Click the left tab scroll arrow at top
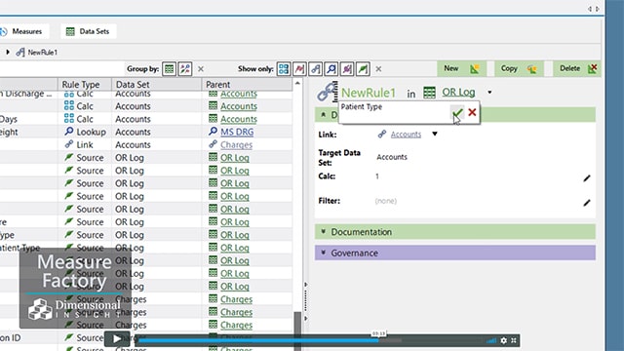 coord(590,9)
